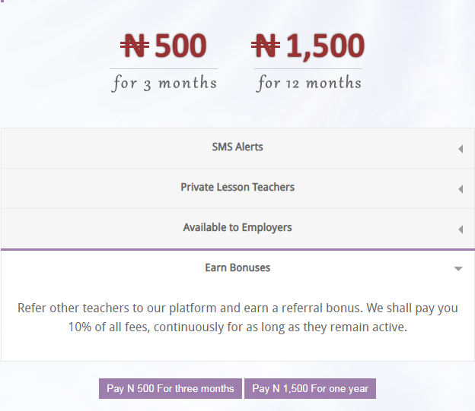Click the Naira symbol before 1,500
This screenshot has height=411, width=475.
[266, 46]
